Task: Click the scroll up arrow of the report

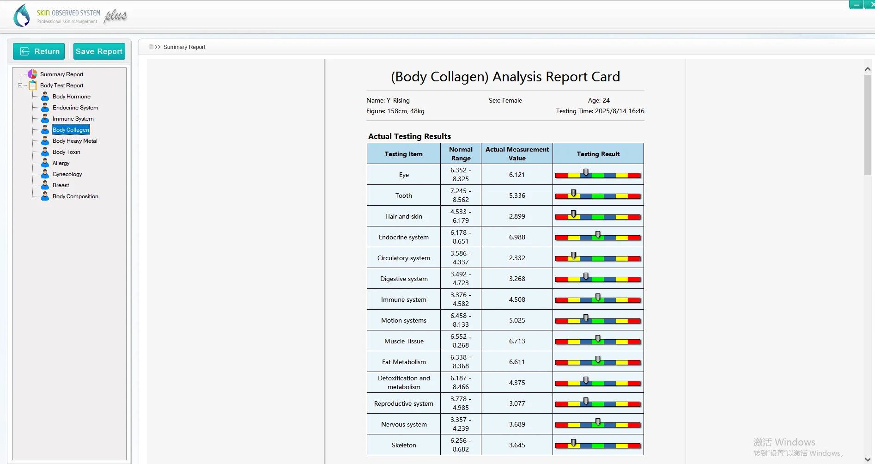Action: [x=868, y=69]
